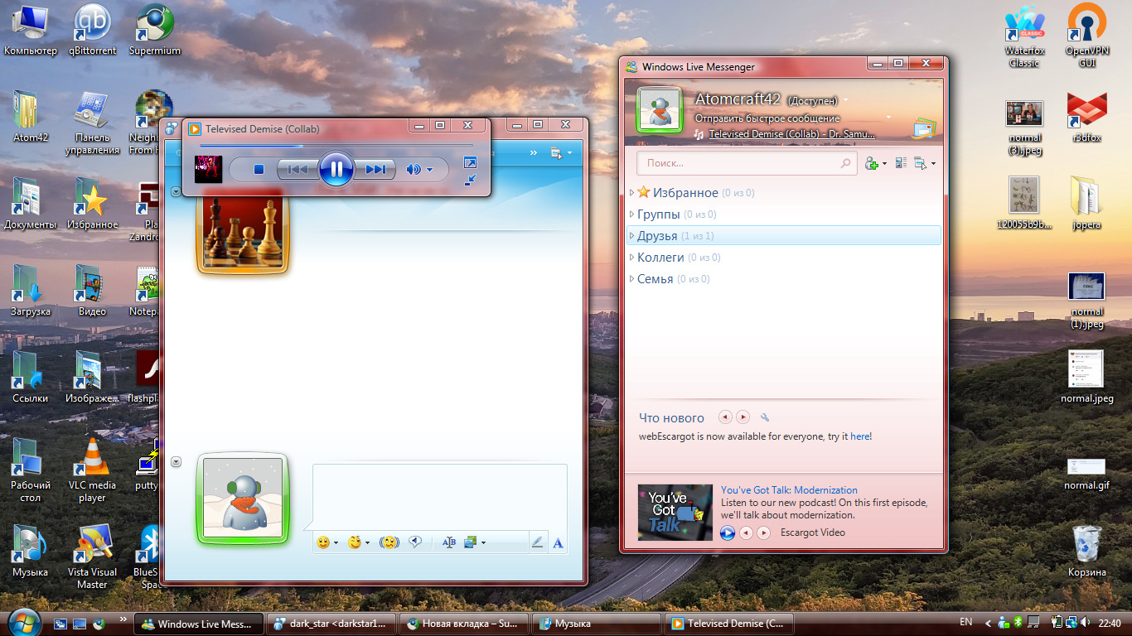This screenshot has height=636, width=1132.
Task: Select the OpenVPN GUI desktop shortcut
Action: (x=1087, y=36)
